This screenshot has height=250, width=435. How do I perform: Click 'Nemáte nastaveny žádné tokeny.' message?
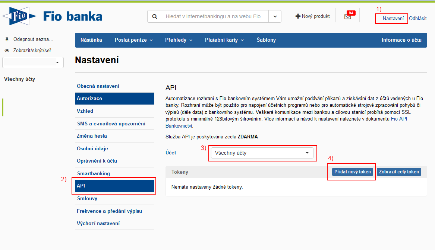click(x=207, y=187)
